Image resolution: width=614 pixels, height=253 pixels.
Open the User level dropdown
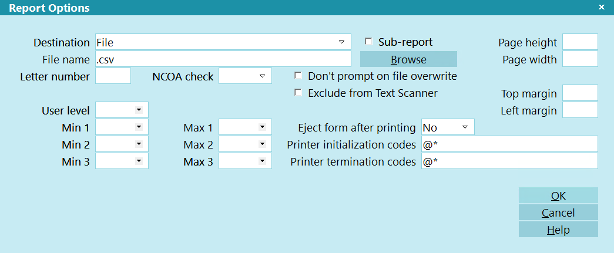139,110
